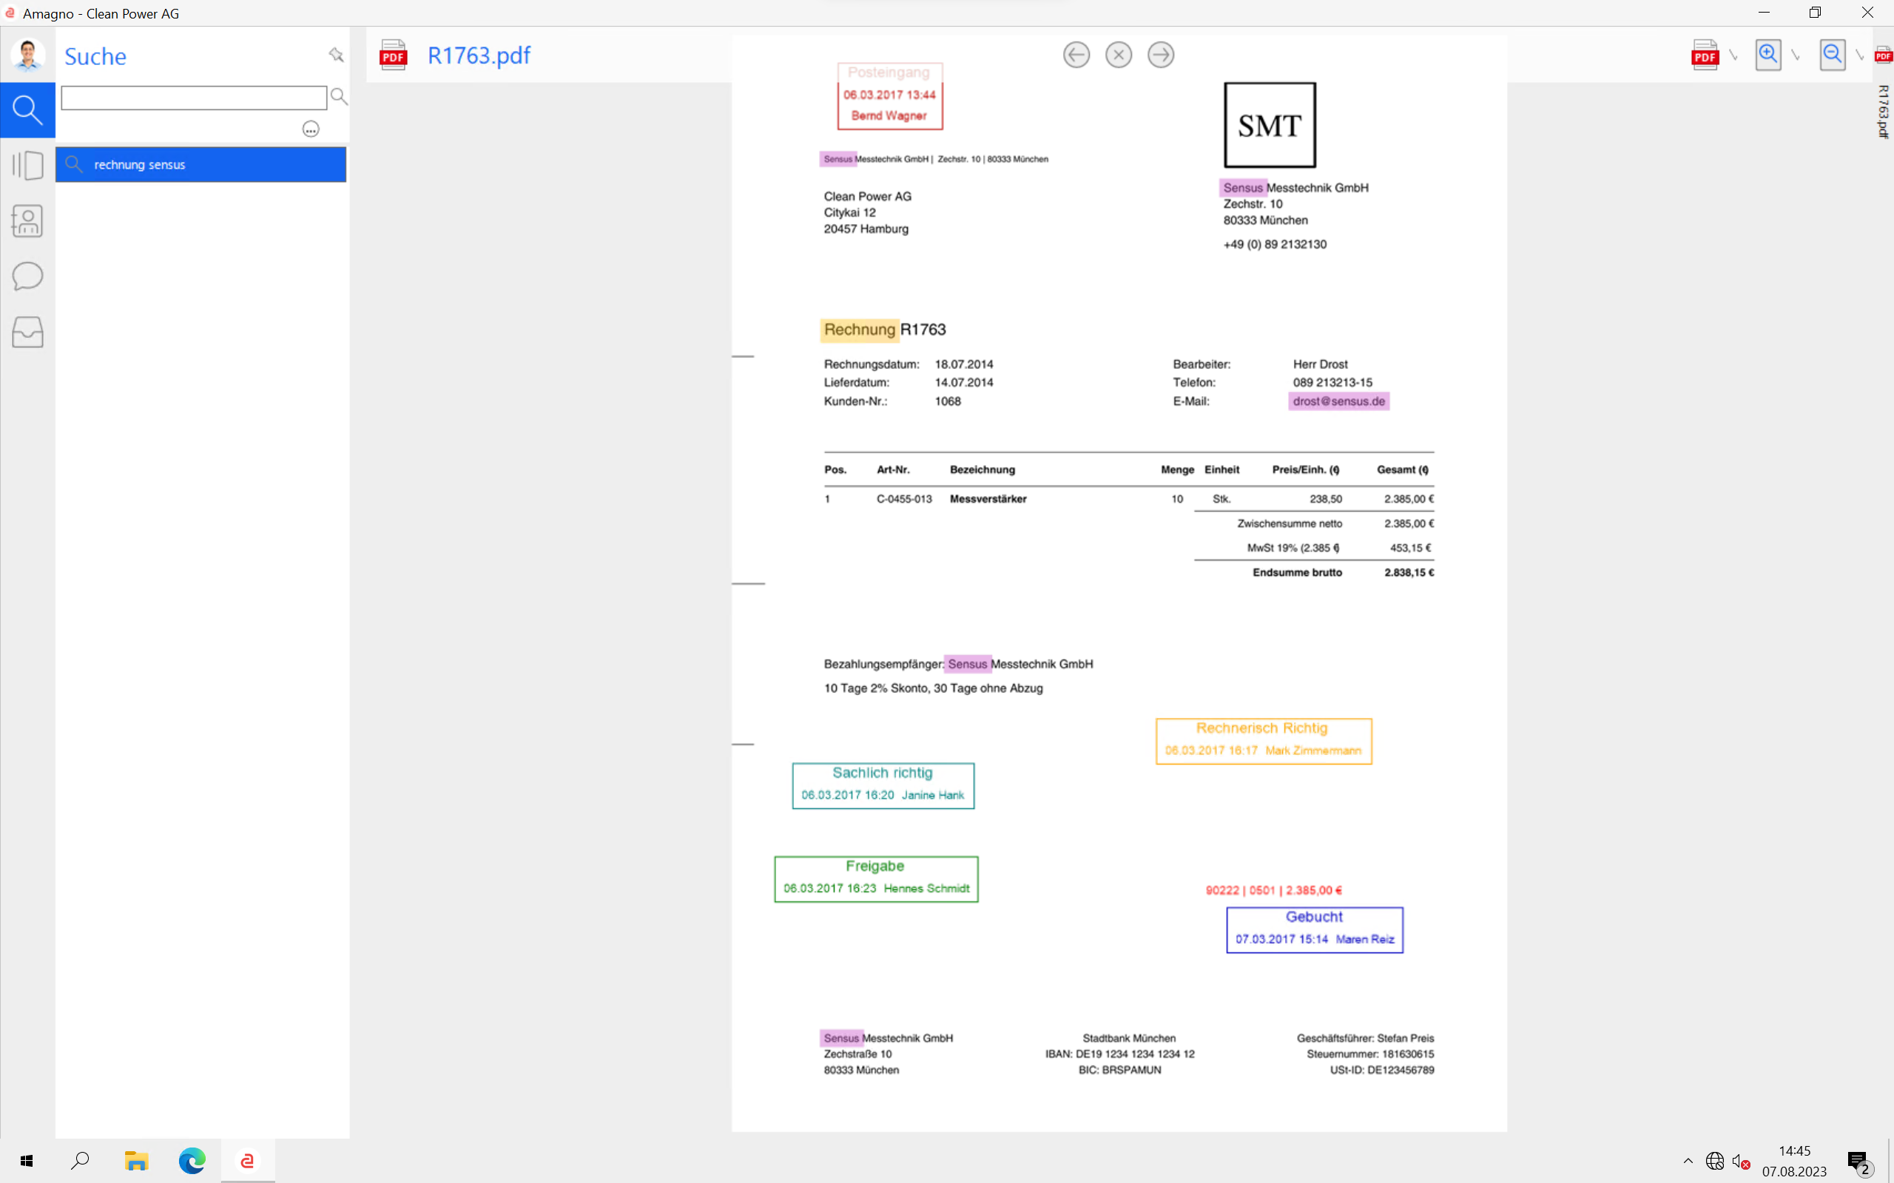Open the magnets view in the sidebar
Screen dimensions: 1894x1183
click(27, 166)
